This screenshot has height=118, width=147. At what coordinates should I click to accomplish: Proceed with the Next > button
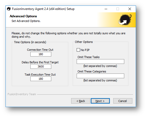(x=100, y=101)
